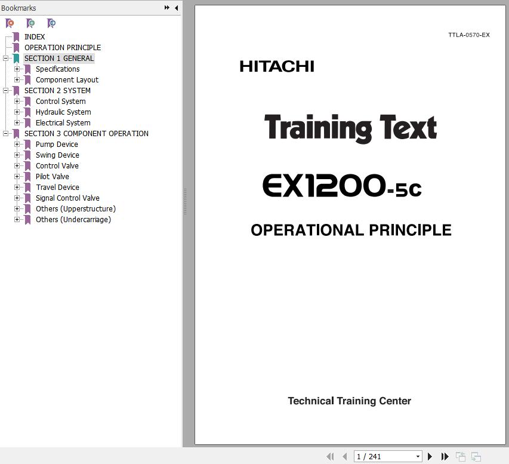Click the Technical Training Center text
Image resolution: width=509 pixels, height=464 pixels.
[x=349, y=401]
